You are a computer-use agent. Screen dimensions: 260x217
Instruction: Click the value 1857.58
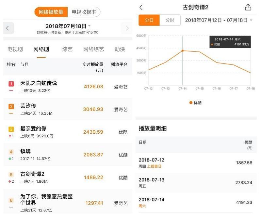244,163
